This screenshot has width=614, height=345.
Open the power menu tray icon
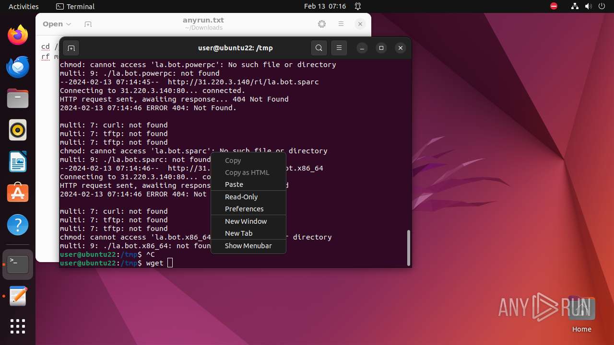[x=602, y=6]
